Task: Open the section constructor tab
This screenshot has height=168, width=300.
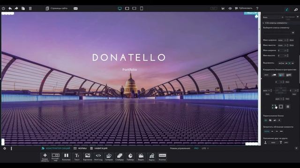Action: pyautogui.click(x=56, y=148)
